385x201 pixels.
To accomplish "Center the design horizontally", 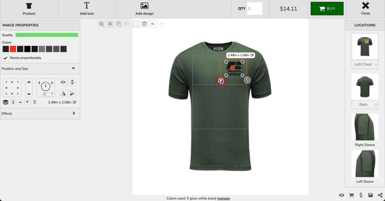I will 63,82.
